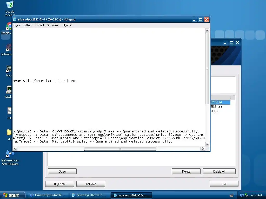Screen dimensions: 266x199
Task: Open the Ajutor menu in Notepad
Action: click(67, 25)
